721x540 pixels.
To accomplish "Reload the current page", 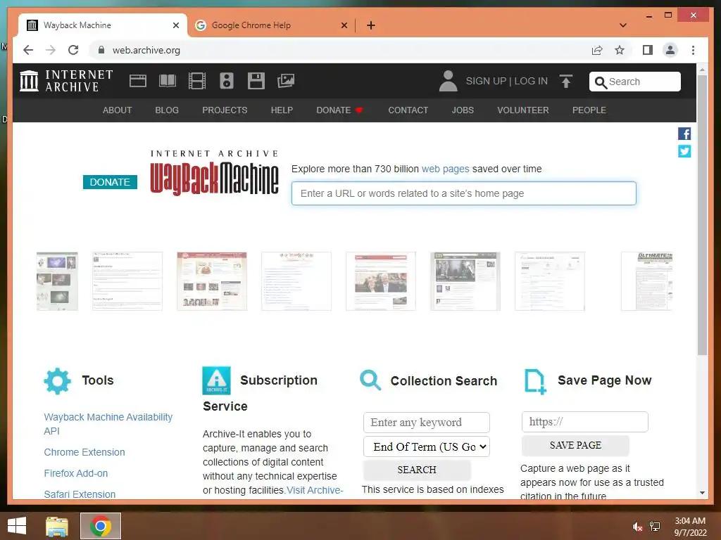I will coord(73,50).
